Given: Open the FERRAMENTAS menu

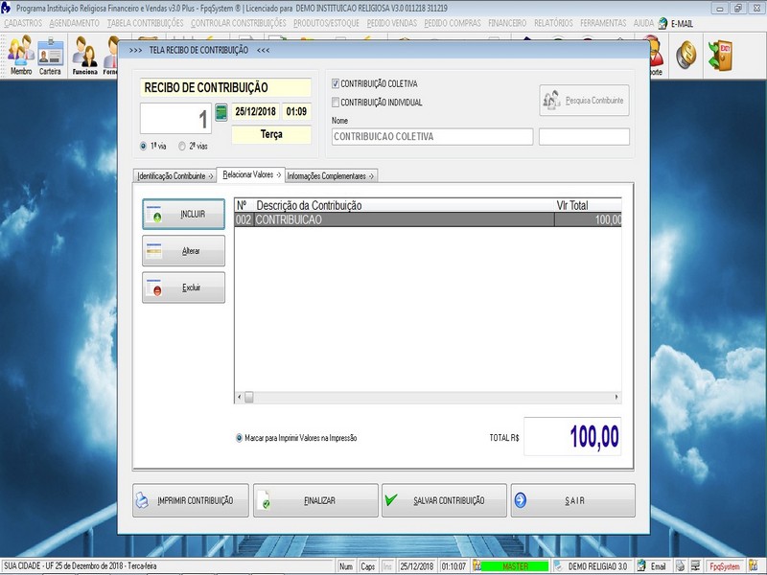Looking at the screenshot, I should (603, 23).
